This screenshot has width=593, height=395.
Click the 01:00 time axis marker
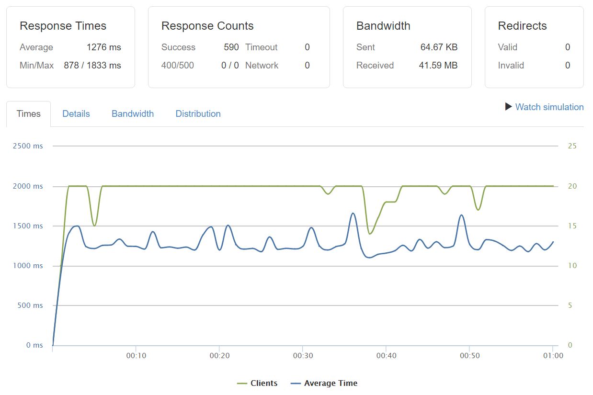552,356
